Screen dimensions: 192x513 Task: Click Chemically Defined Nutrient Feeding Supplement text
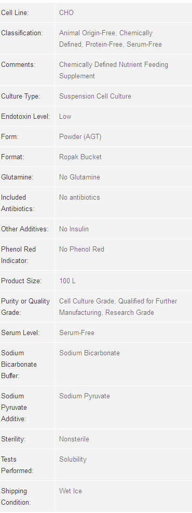(x=114, y=71)
